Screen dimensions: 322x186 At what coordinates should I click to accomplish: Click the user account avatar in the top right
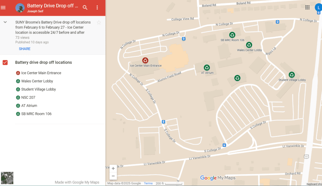318,7
